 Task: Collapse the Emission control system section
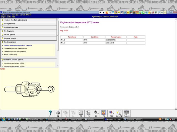(x=28, y=60)
